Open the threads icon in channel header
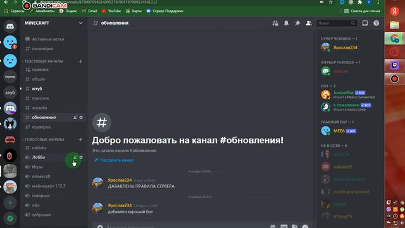This screenshot has width=405, height=228. pos(275,23)
